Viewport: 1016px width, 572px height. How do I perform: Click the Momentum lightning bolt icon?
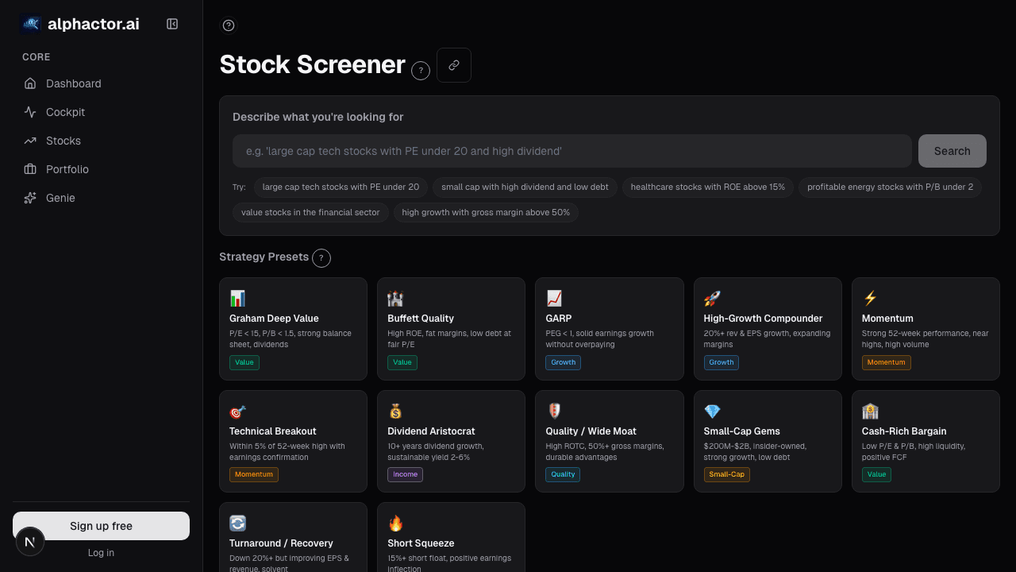tap(870, 298)
